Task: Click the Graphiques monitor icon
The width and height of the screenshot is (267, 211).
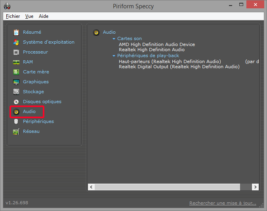Action: click(16, 82)
